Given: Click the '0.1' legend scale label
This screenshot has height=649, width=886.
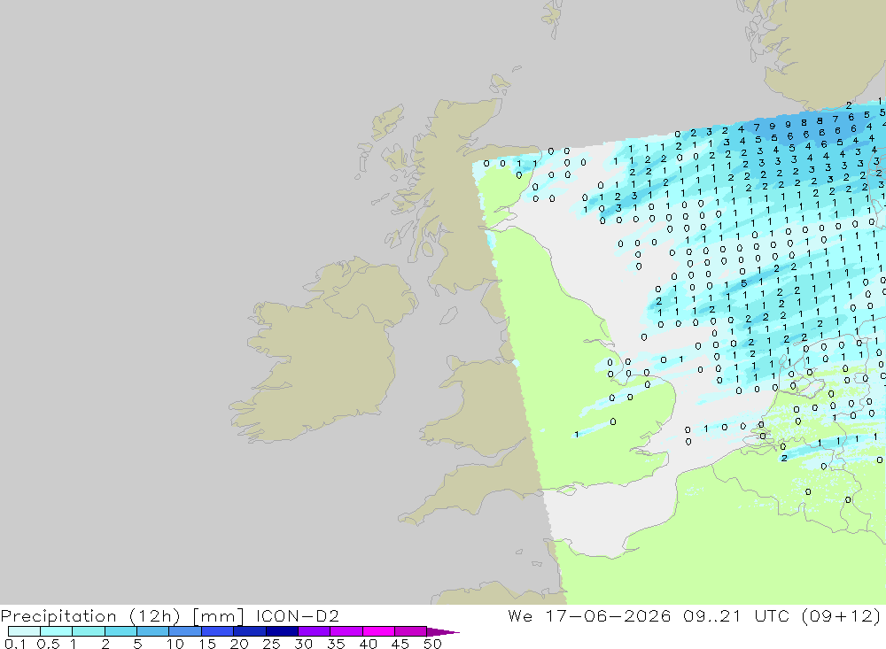Looking at the screenshot, I should tap(15, 644).
